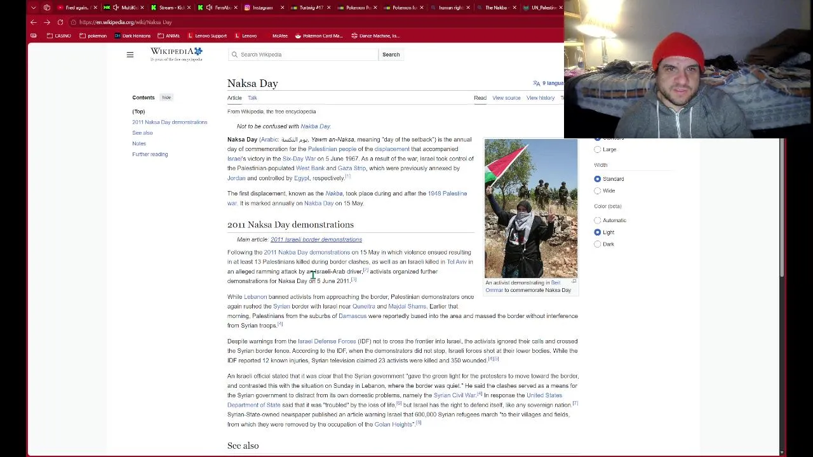Viewport: 813px width, 457px height.
Task: Go to See also in Contents
Action: coord(142,133)
